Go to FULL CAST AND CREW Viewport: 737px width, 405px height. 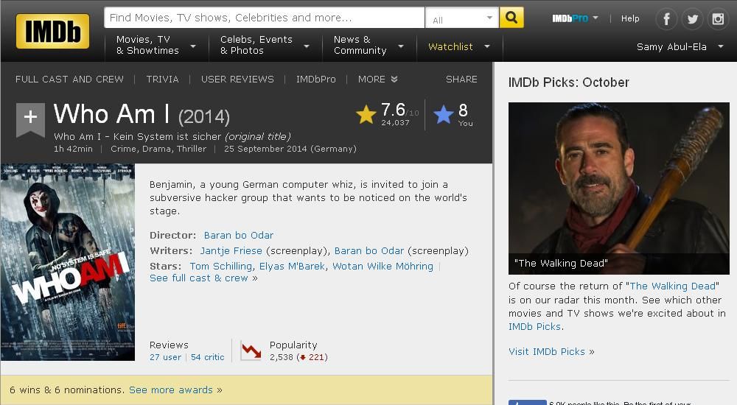[69, 80]
